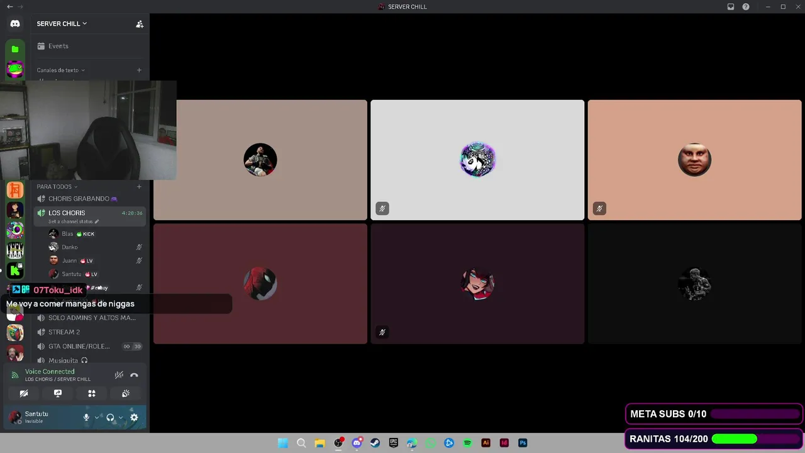Screen dimensions: 805x453
Task: Select the frog server icon
Action: 15,69
